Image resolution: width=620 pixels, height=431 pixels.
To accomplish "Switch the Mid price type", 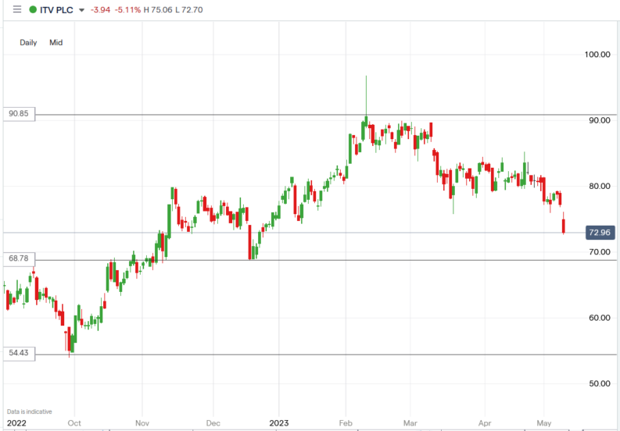I will click(x=56, y=43).
